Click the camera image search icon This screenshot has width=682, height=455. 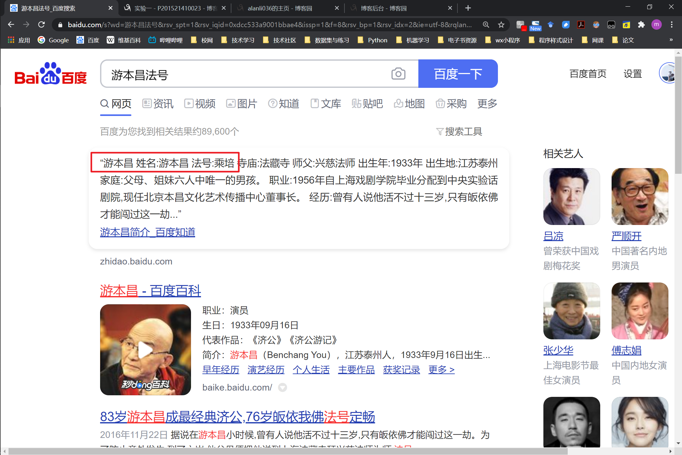[x=398, y=74]
